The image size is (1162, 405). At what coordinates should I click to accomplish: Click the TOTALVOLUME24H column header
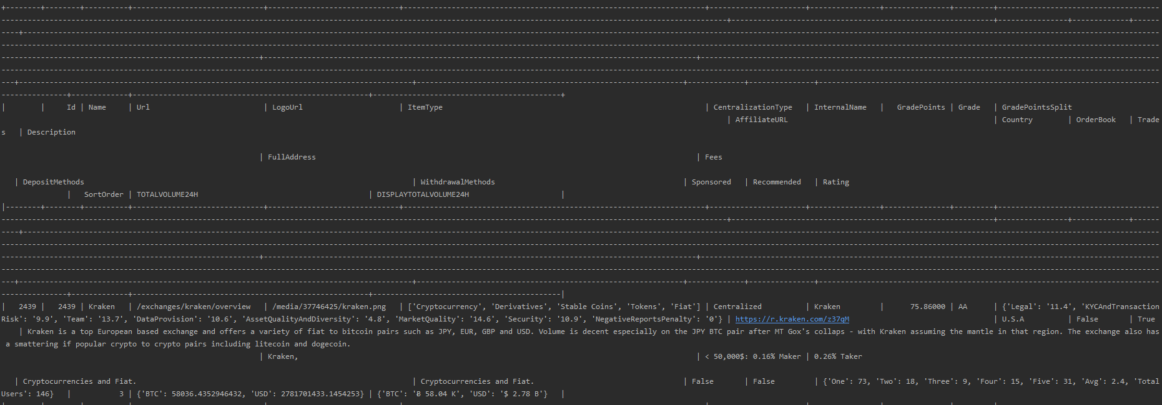167,194
